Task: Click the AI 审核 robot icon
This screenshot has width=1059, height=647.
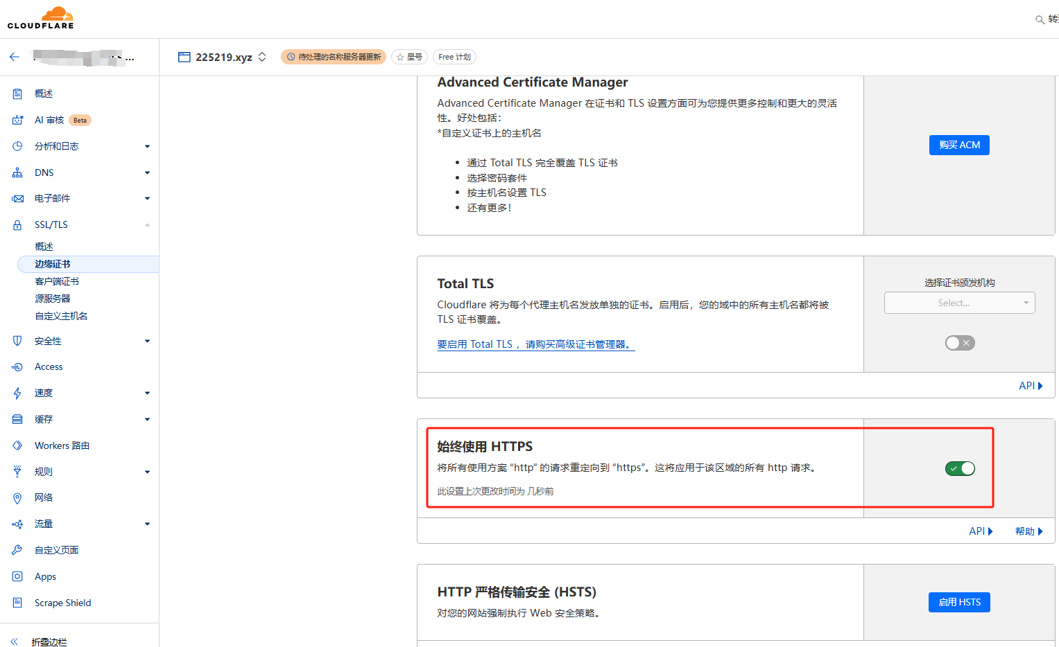Action: point(17,121)
